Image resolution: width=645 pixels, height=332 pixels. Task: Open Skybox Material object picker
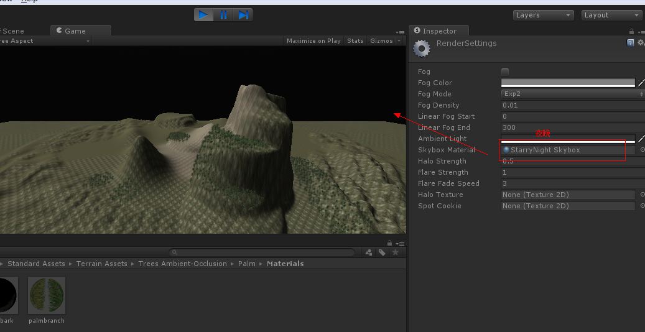[x=642, y=150]
